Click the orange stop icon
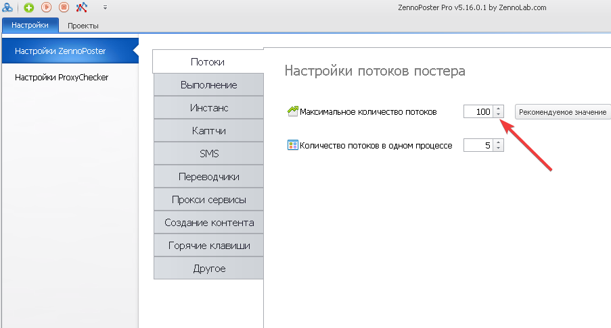The image size is (611, 328). [x=64, y=7]
